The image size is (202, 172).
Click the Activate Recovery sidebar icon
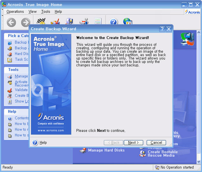pyautogui.click(x=10, y=83)
